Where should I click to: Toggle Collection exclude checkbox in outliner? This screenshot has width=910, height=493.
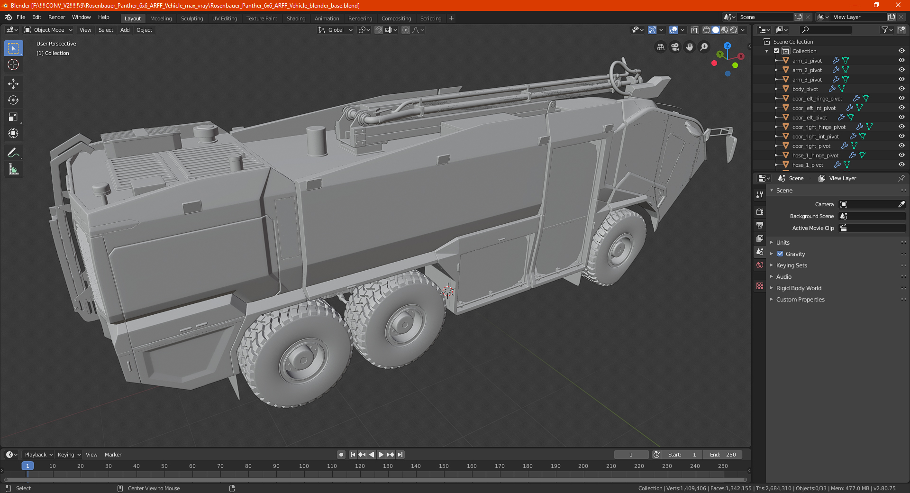pyautogui.click(x=776, y=51)
